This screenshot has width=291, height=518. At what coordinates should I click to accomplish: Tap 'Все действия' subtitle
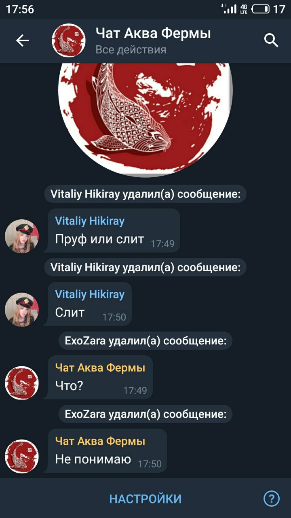(131, 50)
